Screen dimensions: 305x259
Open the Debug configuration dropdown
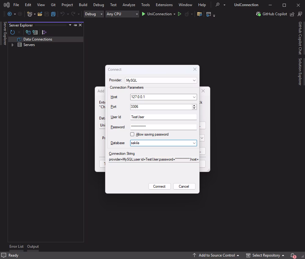pos(94,14)
